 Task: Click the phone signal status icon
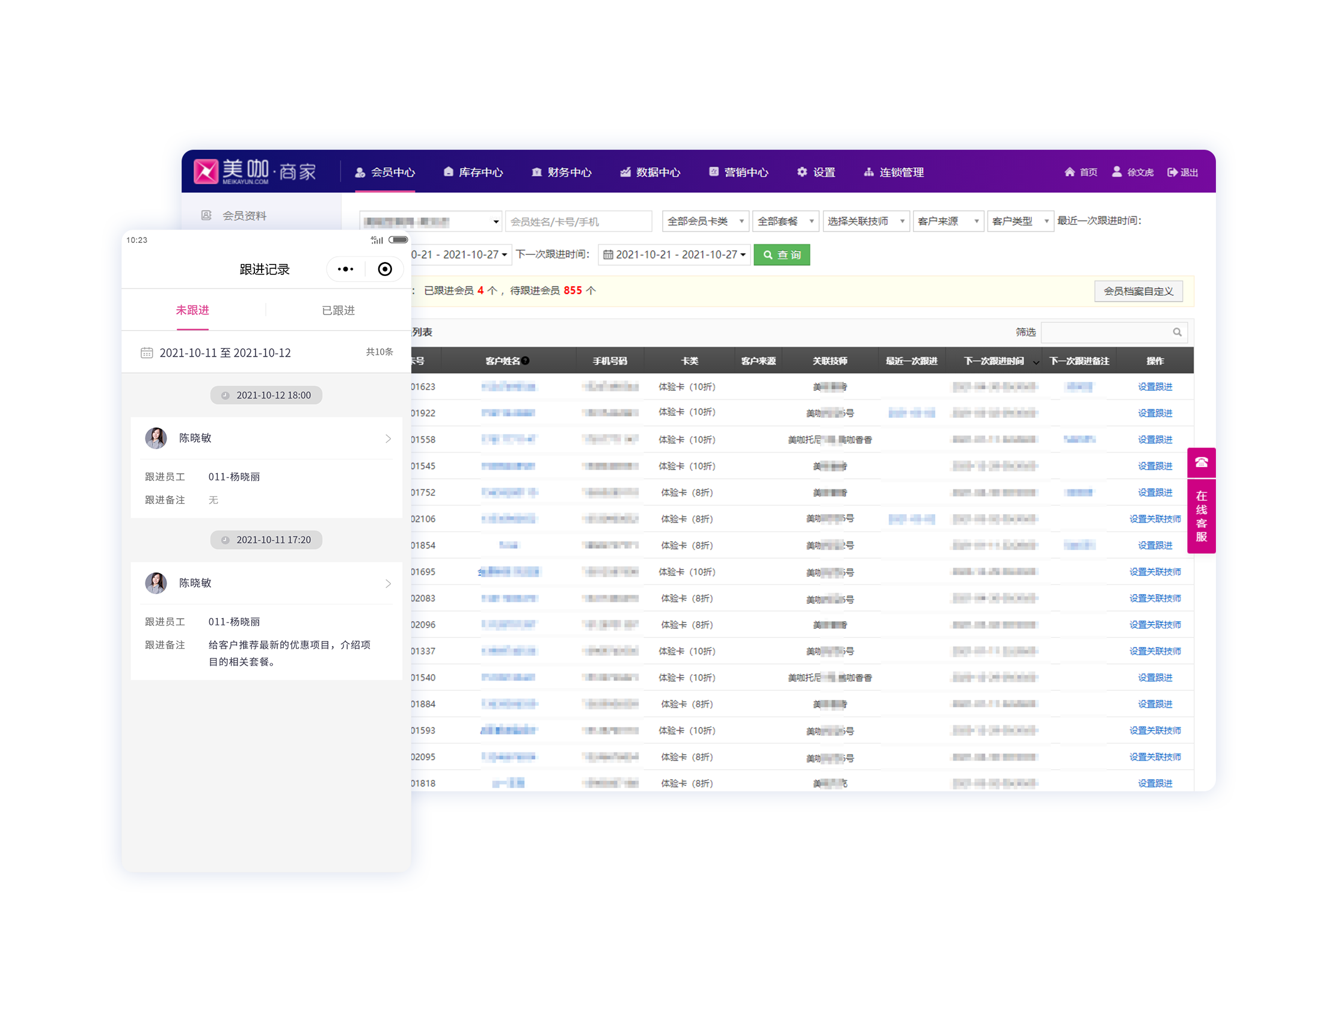[x=377, y=240]
